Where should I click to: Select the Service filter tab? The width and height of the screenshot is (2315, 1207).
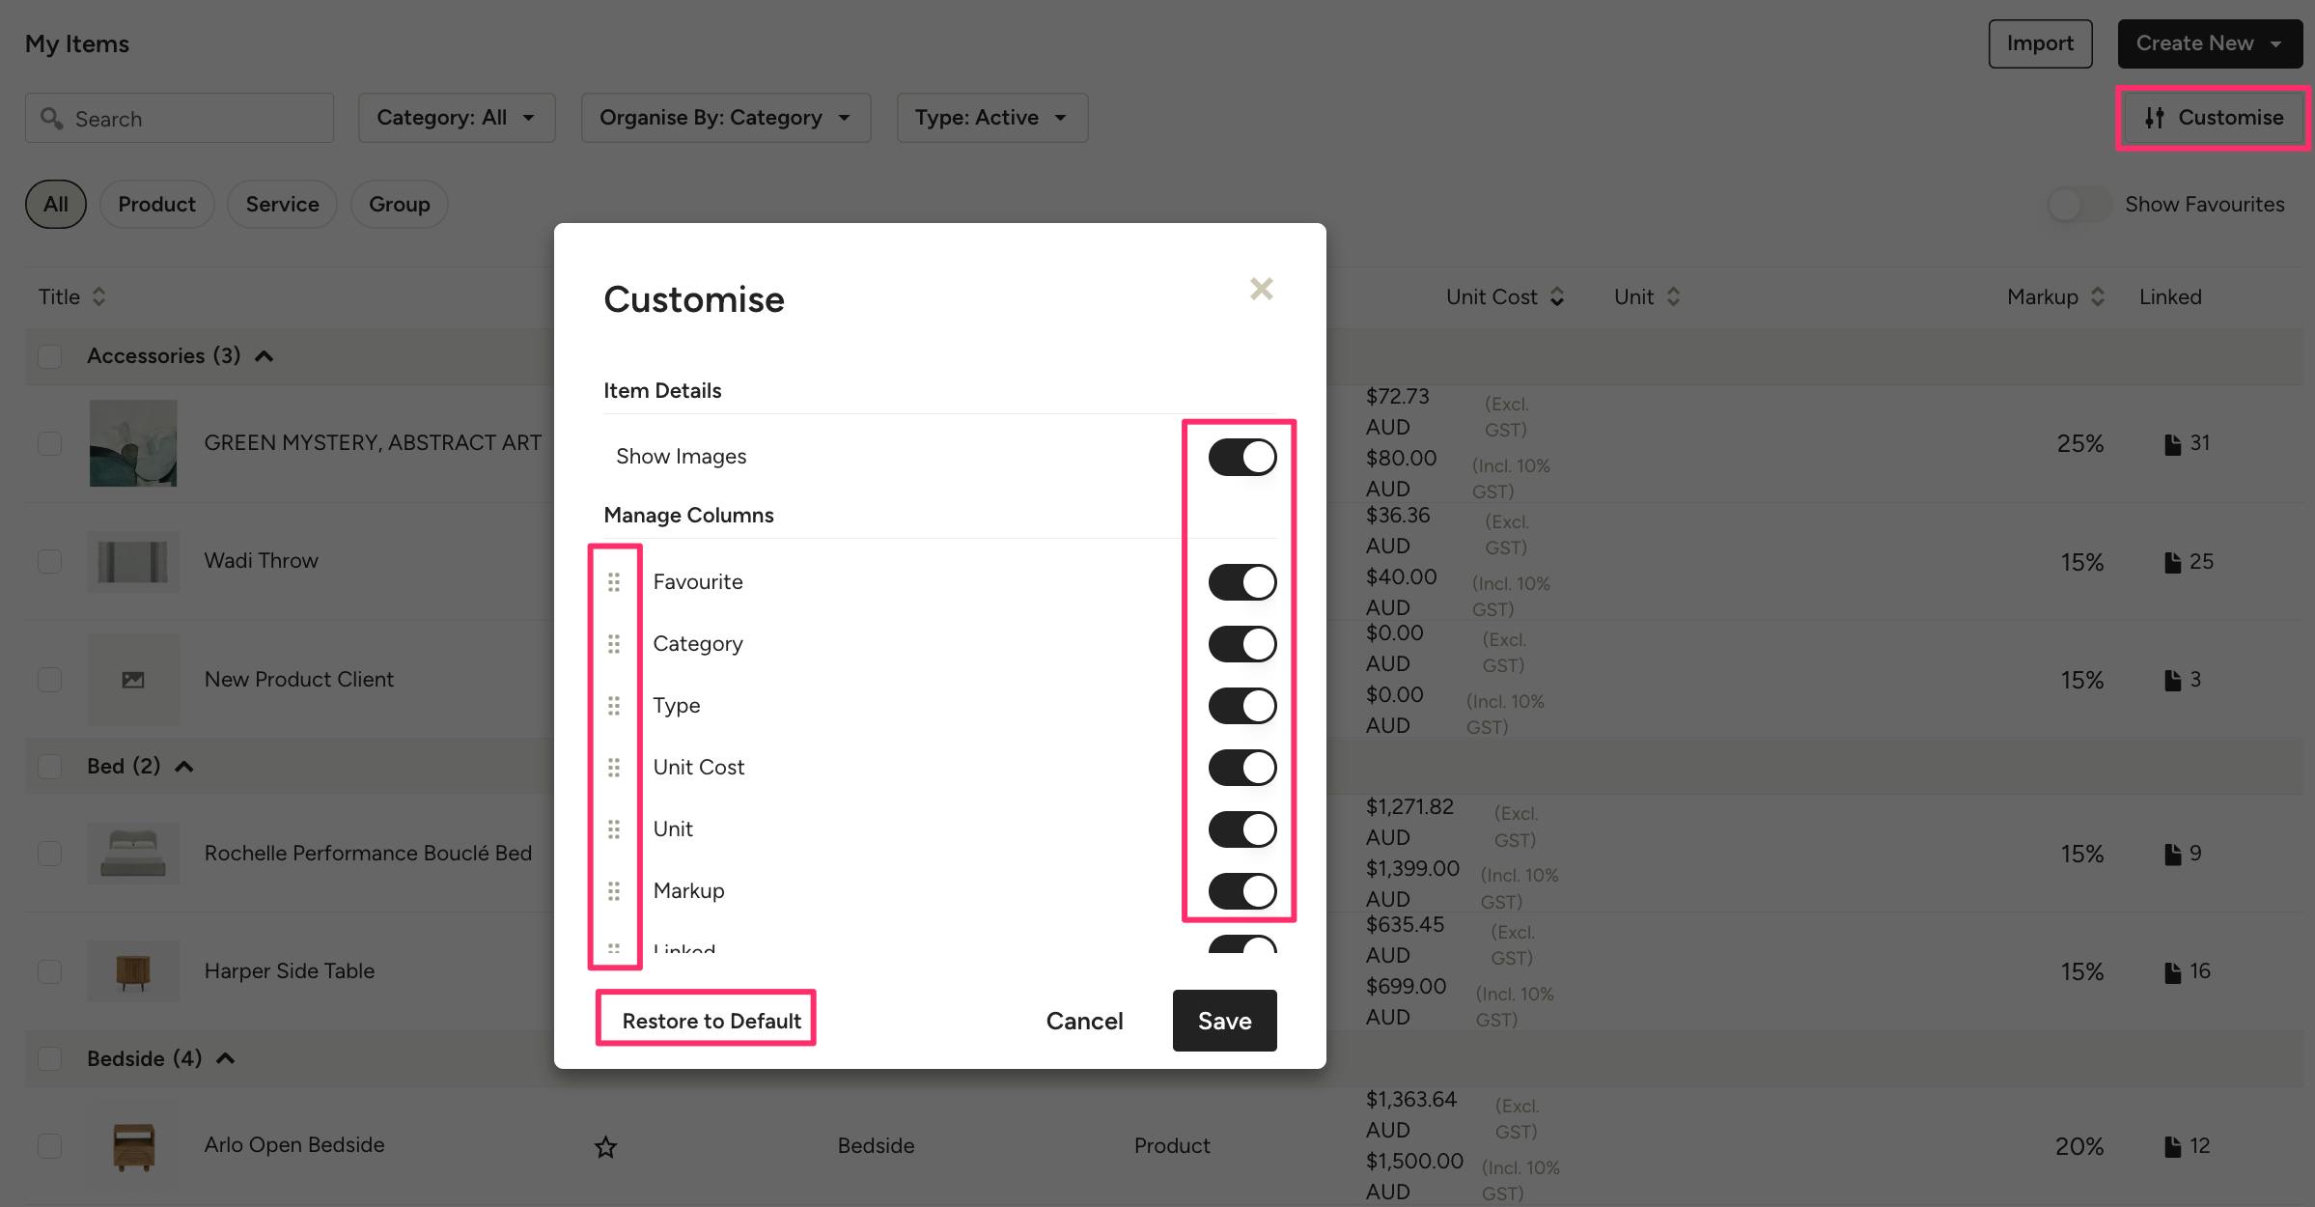282,205
